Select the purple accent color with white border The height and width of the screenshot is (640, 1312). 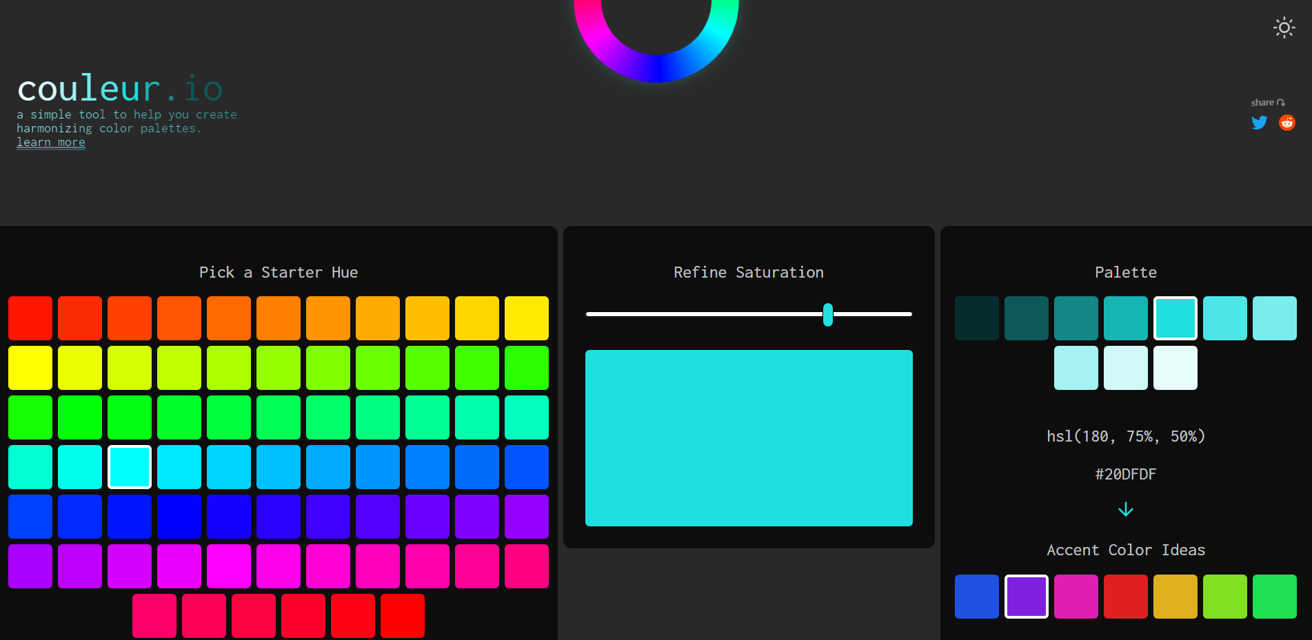click(x=1027, y=597)
